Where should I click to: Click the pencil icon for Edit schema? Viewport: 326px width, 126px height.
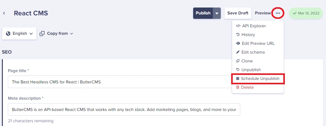coord(238,52)
